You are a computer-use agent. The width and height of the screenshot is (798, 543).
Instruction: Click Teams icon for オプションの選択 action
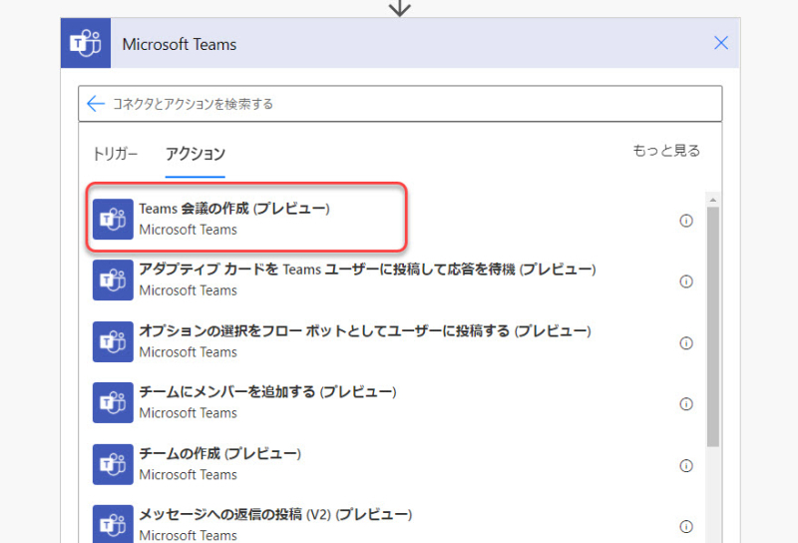pyautogui.click(x=113, y=341)
